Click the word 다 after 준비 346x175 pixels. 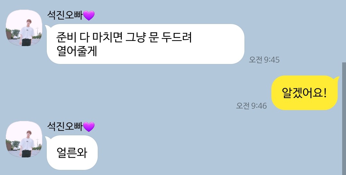point(84,37)
